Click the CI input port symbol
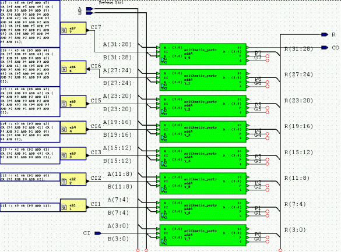This screenshot has width=341, height=252. coord(98,233)
